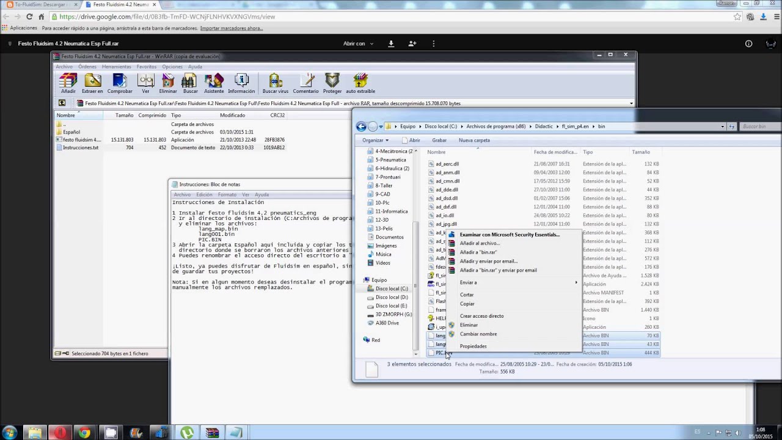782x440 pixels.
Task: Open Notepad Formato menu
Action: [227, 194]
